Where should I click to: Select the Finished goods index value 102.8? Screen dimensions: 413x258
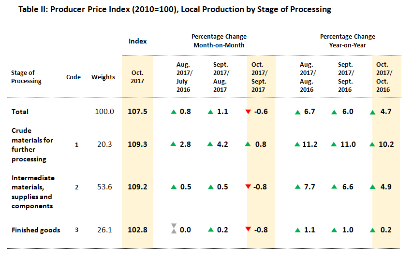point(137,230)
